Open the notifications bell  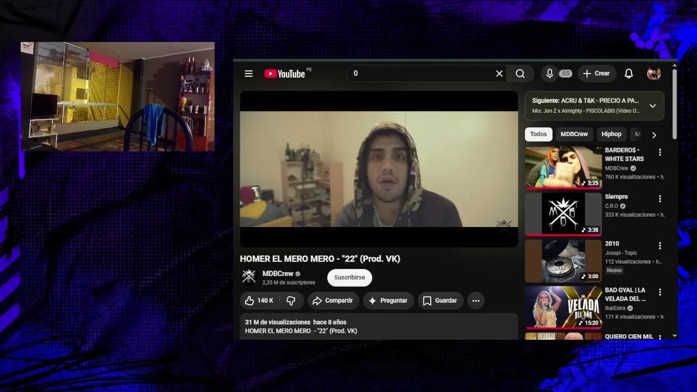pos(628,73)
